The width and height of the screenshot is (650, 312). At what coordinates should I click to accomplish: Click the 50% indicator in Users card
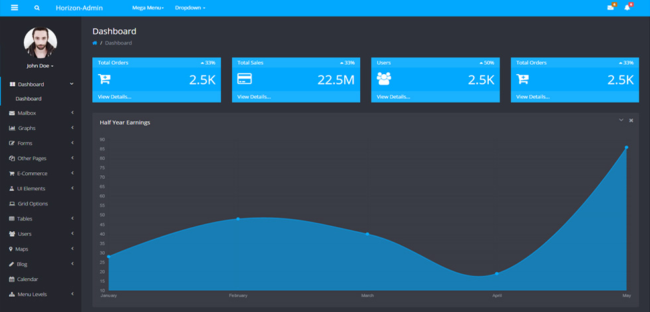point(487,63)
